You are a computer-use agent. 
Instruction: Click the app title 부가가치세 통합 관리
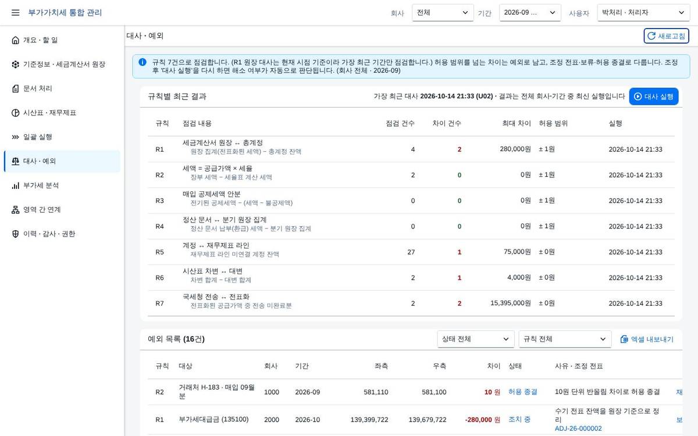click(65, 12)
